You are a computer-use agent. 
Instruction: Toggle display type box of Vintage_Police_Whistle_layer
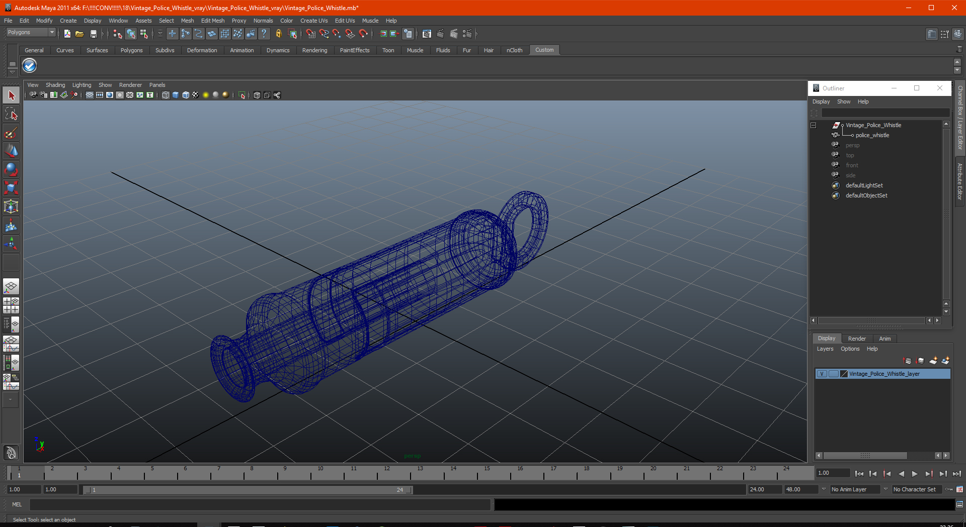(x=833, y=374)
